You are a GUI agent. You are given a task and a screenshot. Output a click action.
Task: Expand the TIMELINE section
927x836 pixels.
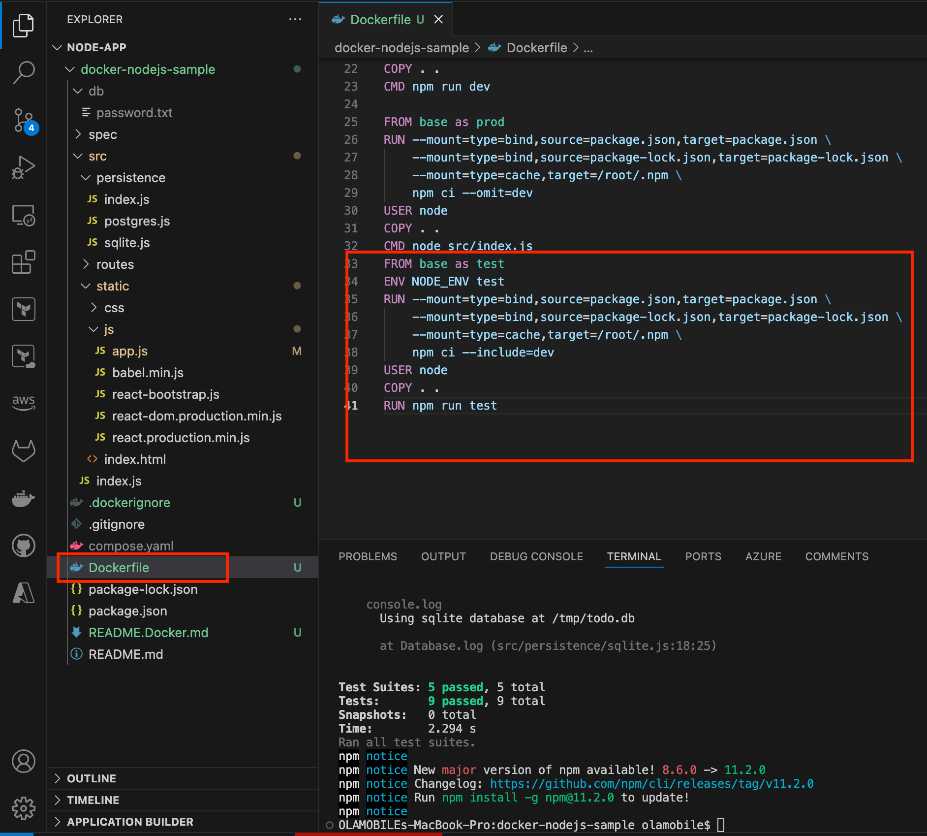click(183, 800)
